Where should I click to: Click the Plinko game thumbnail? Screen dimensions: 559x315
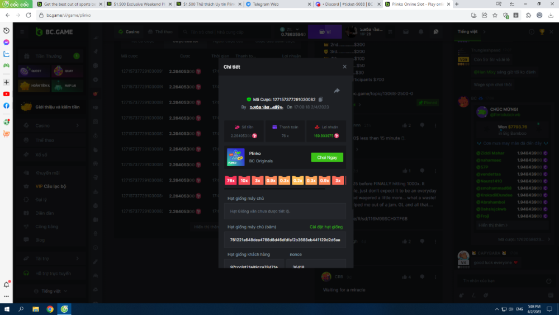pyautogui.click(x=235, y=157)
